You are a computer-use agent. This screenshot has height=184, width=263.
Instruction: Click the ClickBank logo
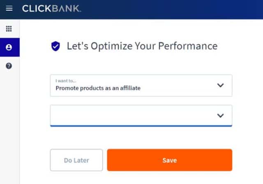tap(52, 8)
